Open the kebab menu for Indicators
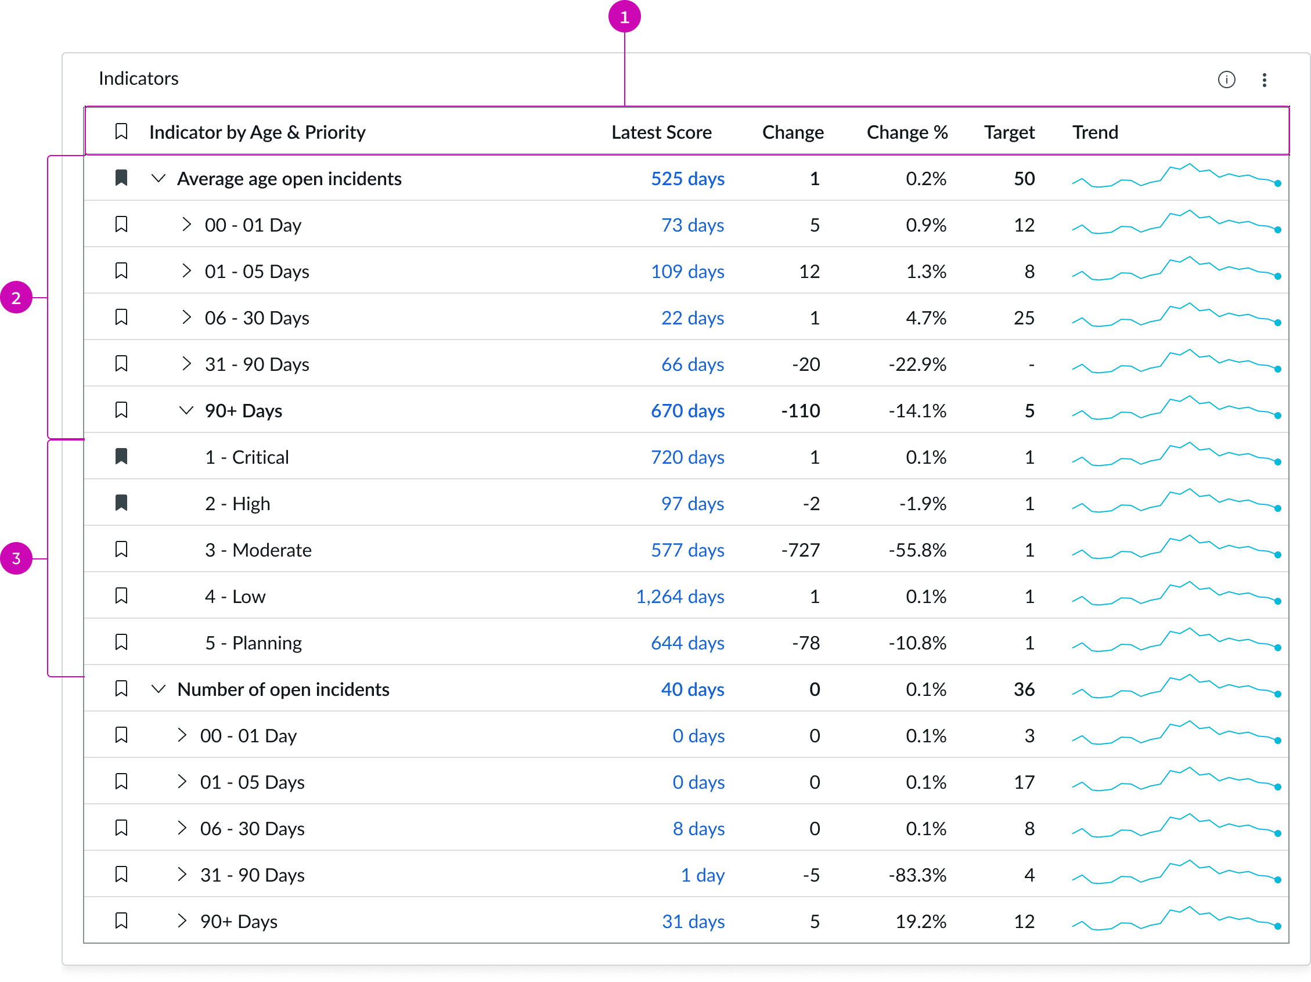This screenshot has height=982, width=1311. (1265, 80)
